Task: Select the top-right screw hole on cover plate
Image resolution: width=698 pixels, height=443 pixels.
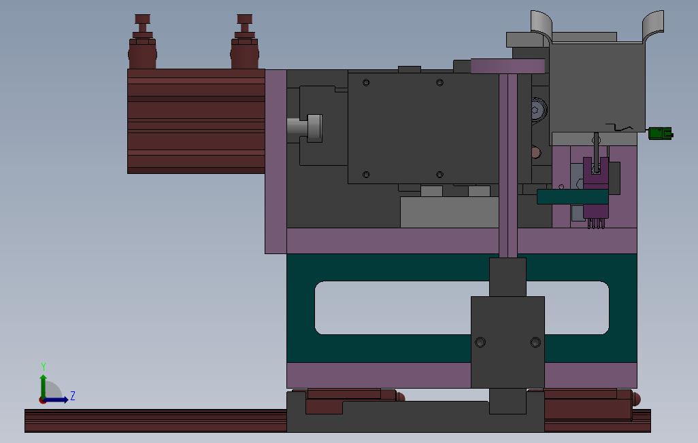Action: [439, 83]
